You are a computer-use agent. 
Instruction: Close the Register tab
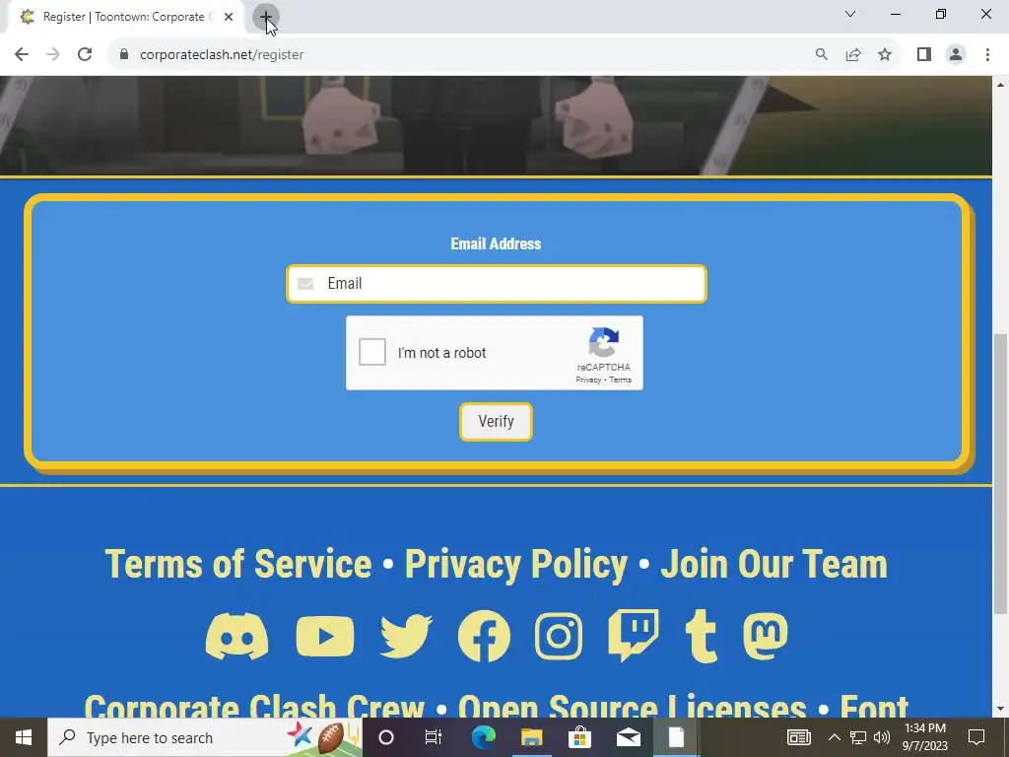(x=229, y=17)
